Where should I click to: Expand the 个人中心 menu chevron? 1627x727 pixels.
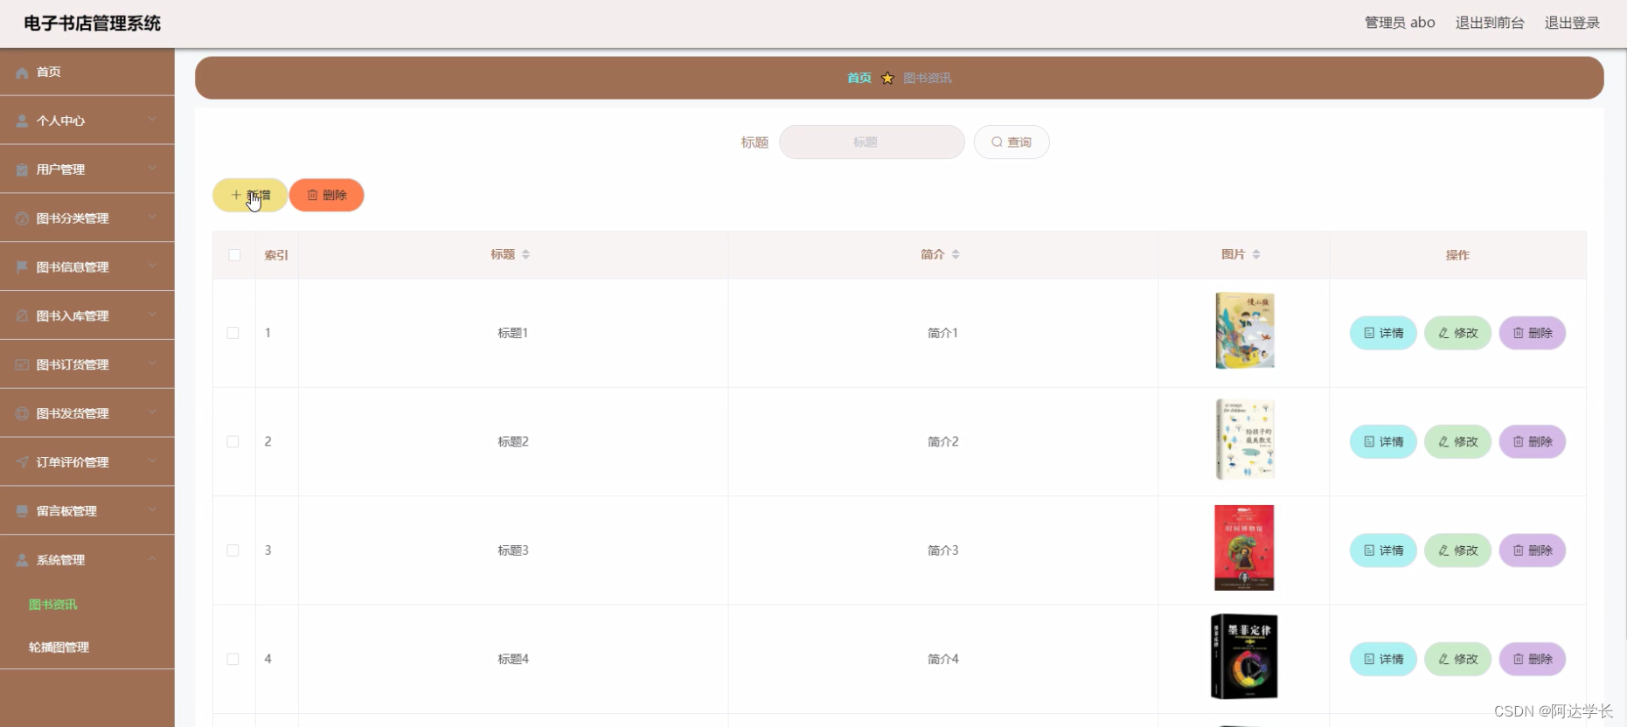pyautogui.click(x=152, y=120)
